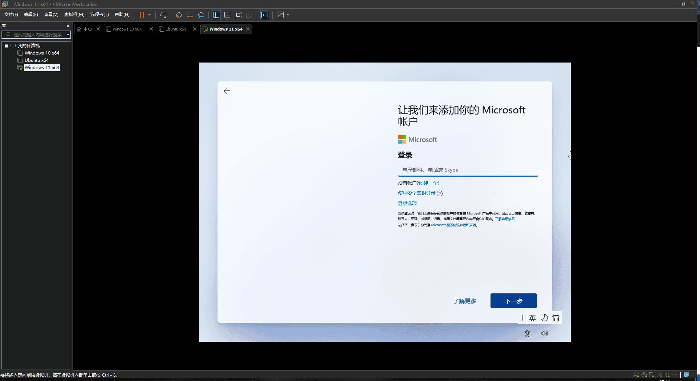The height and width of the screenshot is (381, 700).
Task: Open the Microsoft 服务协议 link
Action: [445, 225]
